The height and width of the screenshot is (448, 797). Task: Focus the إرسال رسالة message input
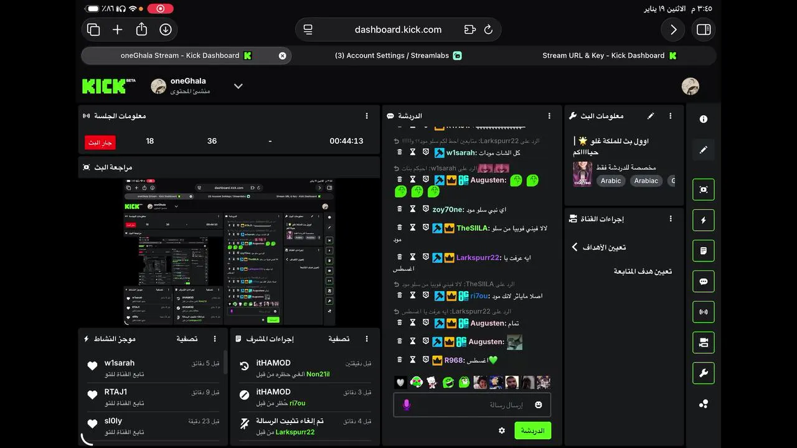(472, 405)
